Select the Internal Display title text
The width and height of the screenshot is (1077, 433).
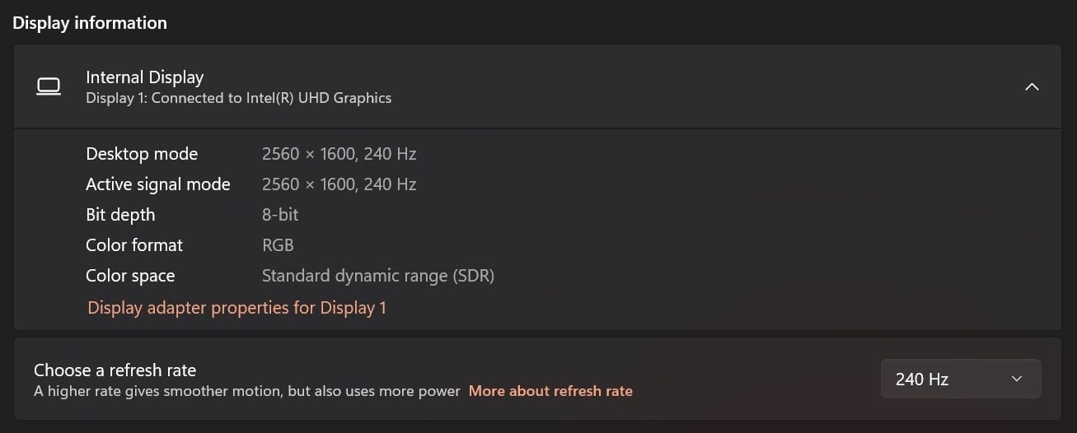(144, 77)
